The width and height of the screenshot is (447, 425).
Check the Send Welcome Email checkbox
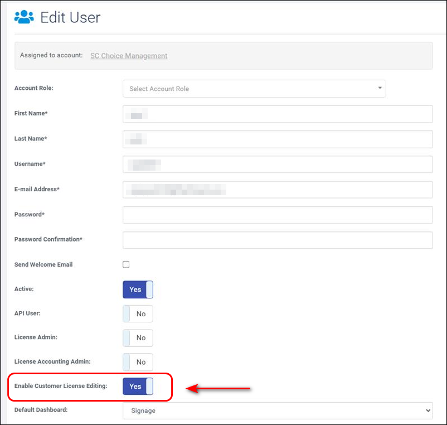coord(126,264)
